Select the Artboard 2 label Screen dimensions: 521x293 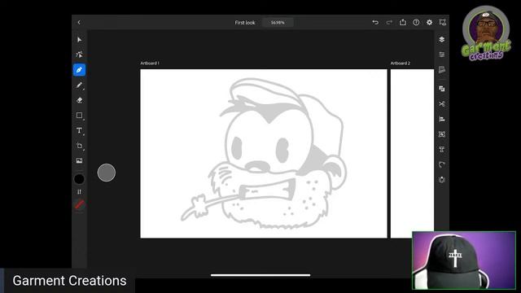pos(400,63)
